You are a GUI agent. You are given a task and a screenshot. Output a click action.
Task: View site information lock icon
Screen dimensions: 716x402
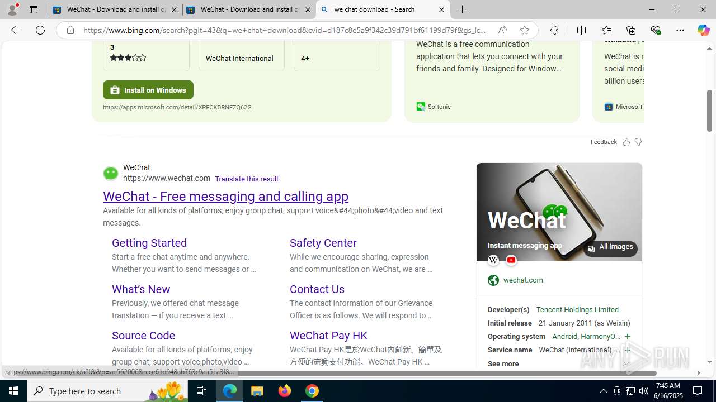70,30
